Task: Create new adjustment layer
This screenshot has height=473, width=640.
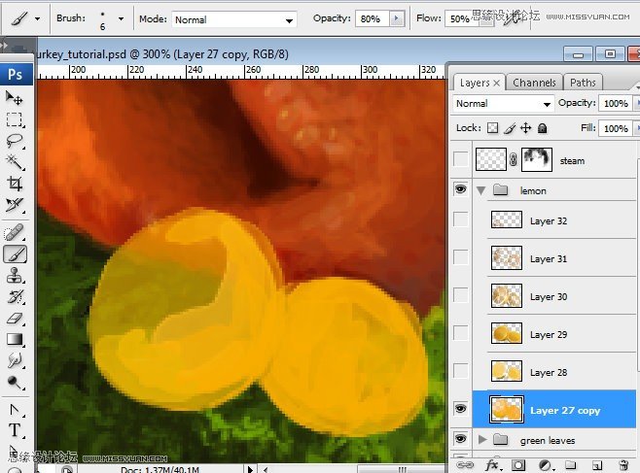Action: [545, 465]
